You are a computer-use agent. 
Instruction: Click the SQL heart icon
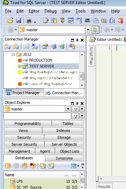tap(62, 20)
